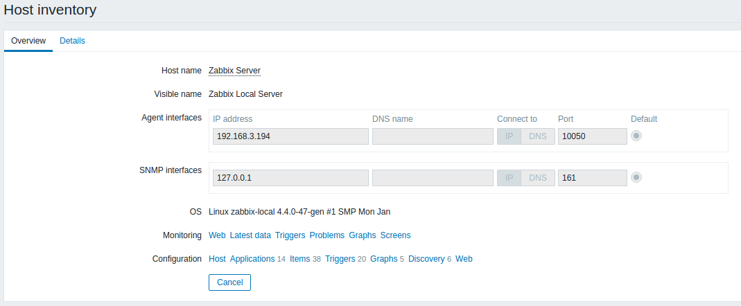741x306 pixels.
Task: Click the Applications count 14
Action: tap(281, 259)
